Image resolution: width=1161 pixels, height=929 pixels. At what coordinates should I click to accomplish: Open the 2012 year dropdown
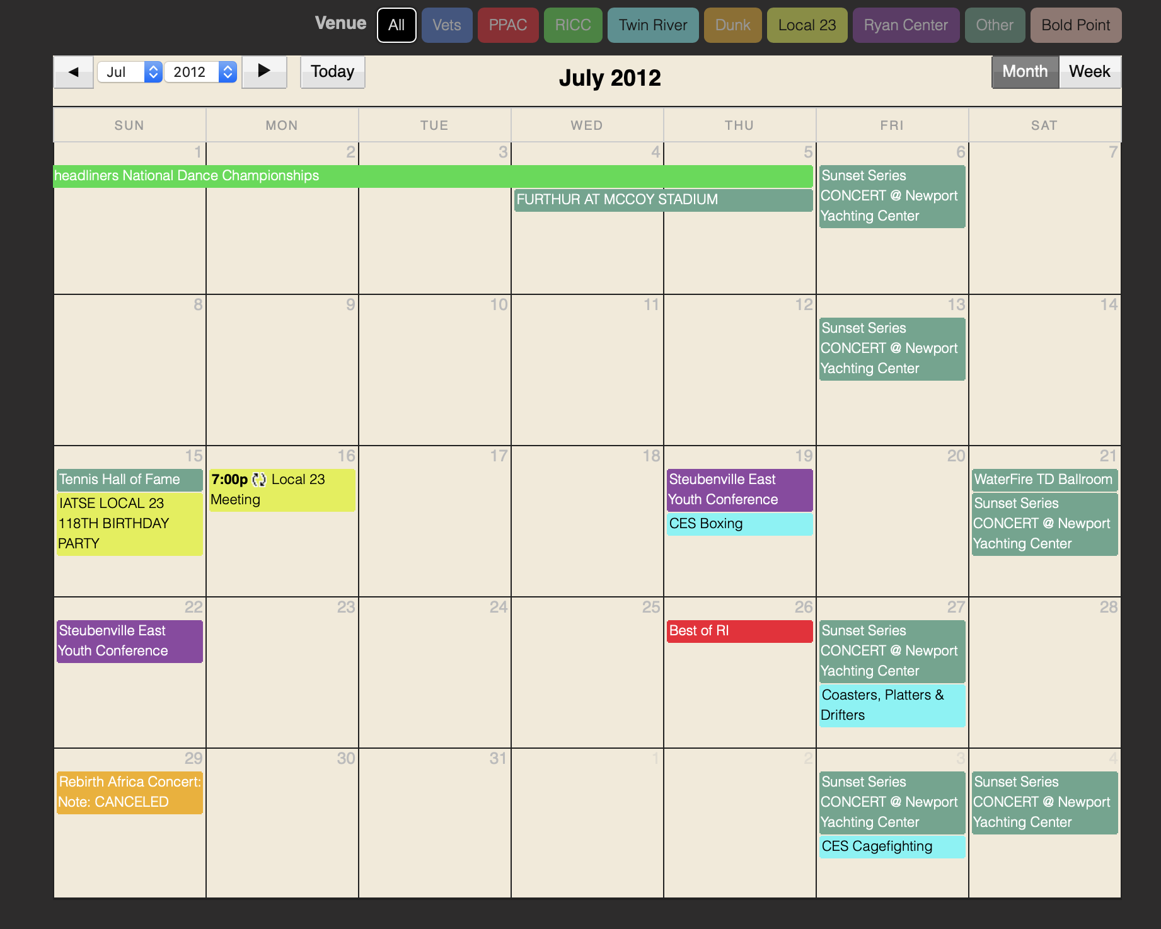[x=200, y=72]
